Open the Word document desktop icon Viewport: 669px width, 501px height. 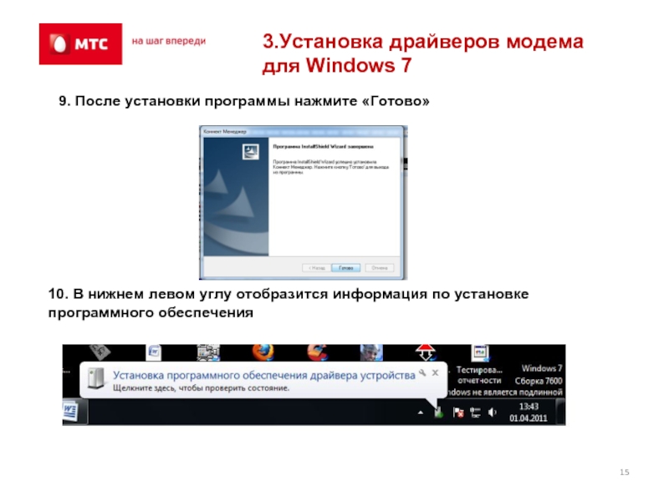154,352
